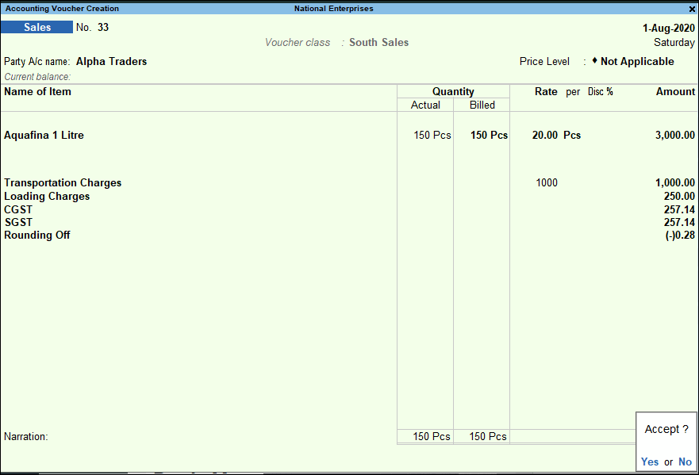Click the Actual quantity 150 Pcs
699x475 pixels.
click(x=432, y=135)
